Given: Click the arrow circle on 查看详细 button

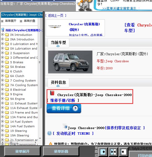Looking at the screenshot, I should (x=75, y=108).
